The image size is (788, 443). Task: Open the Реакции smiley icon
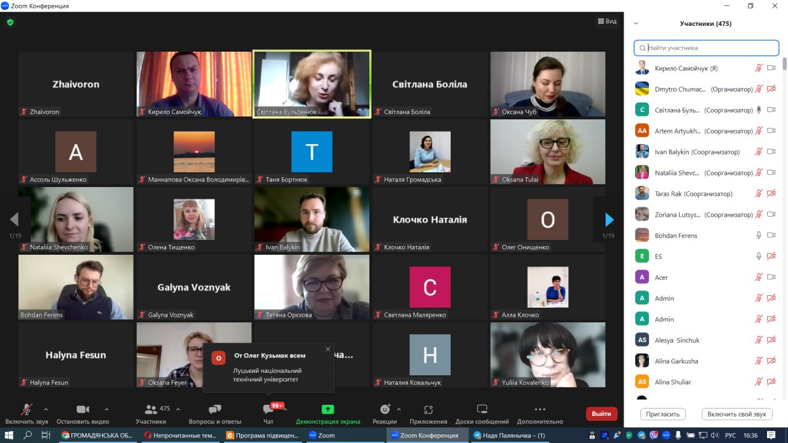tap(385, 409)
